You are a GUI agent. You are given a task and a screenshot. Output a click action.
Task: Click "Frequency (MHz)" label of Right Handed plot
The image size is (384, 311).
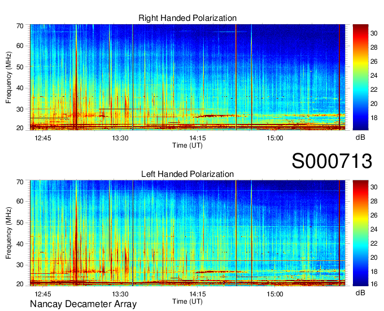pyautogui.click(x=8, y=77)
